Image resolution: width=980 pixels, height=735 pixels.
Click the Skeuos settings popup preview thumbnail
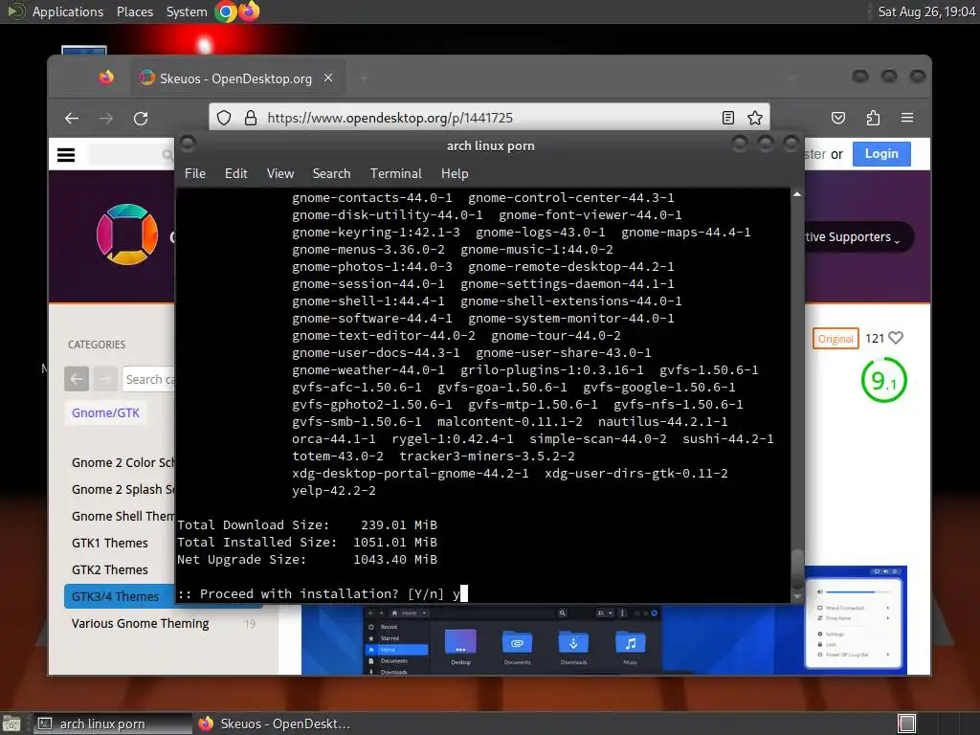[854, 622]
